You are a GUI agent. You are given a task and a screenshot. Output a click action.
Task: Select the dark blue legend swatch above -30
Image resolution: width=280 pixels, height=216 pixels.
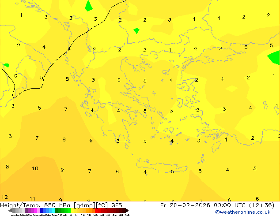tap(42, 210)
